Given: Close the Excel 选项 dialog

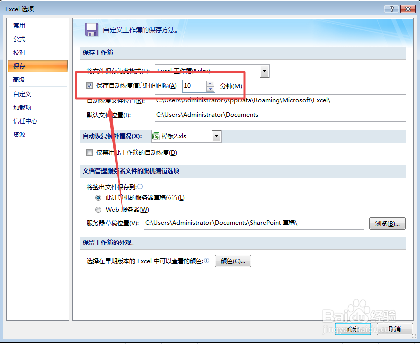Looking at the screenshot, I should point(407,9).
